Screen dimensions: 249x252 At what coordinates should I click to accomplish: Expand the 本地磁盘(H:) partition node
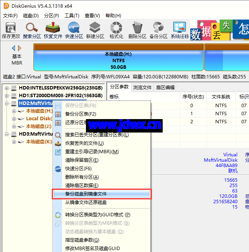14,111
